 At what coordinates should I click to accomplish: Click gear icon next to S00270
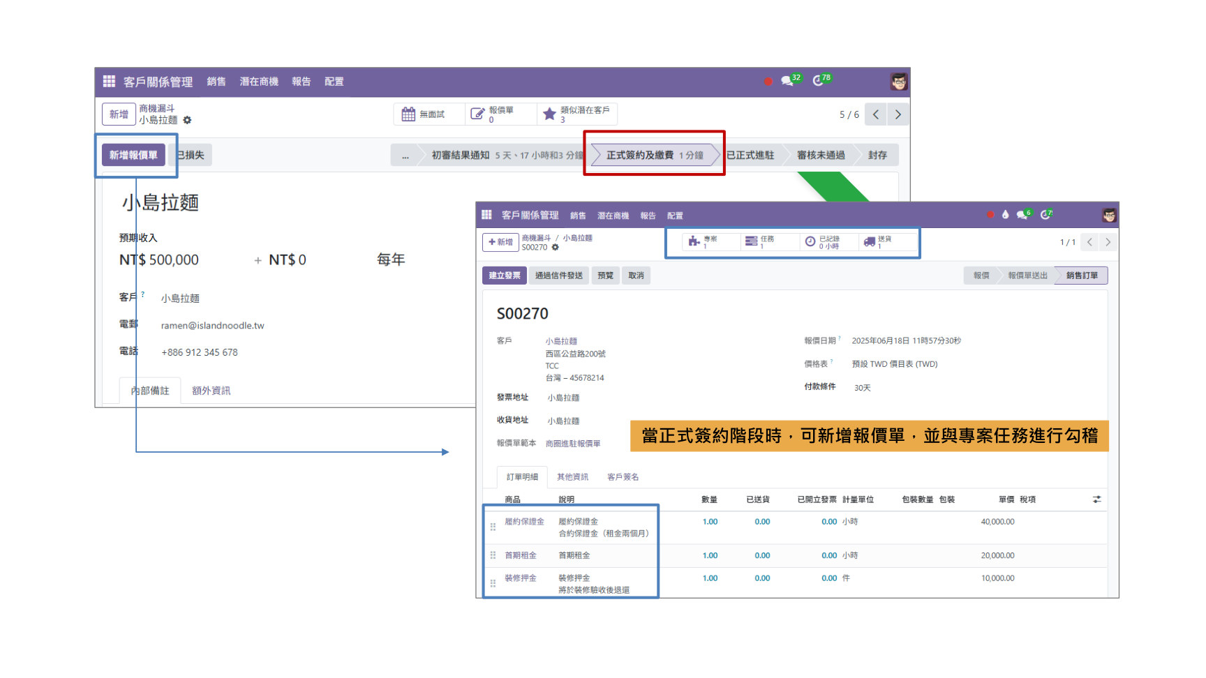tap(556, 248)
